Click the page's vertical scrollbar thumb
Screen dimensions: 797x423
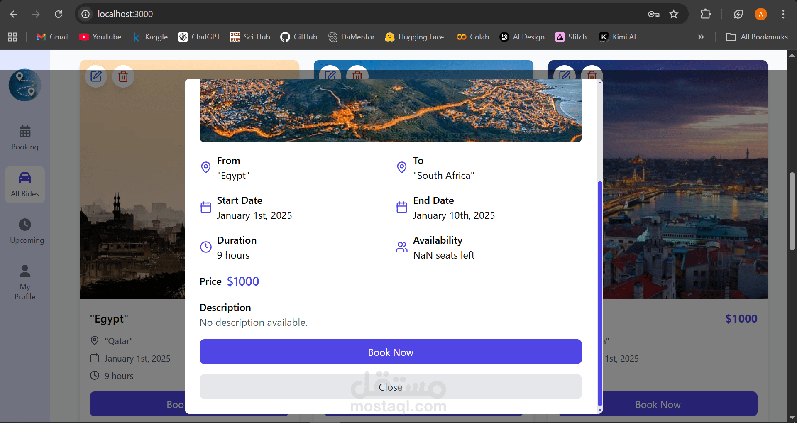coord(792,212)
